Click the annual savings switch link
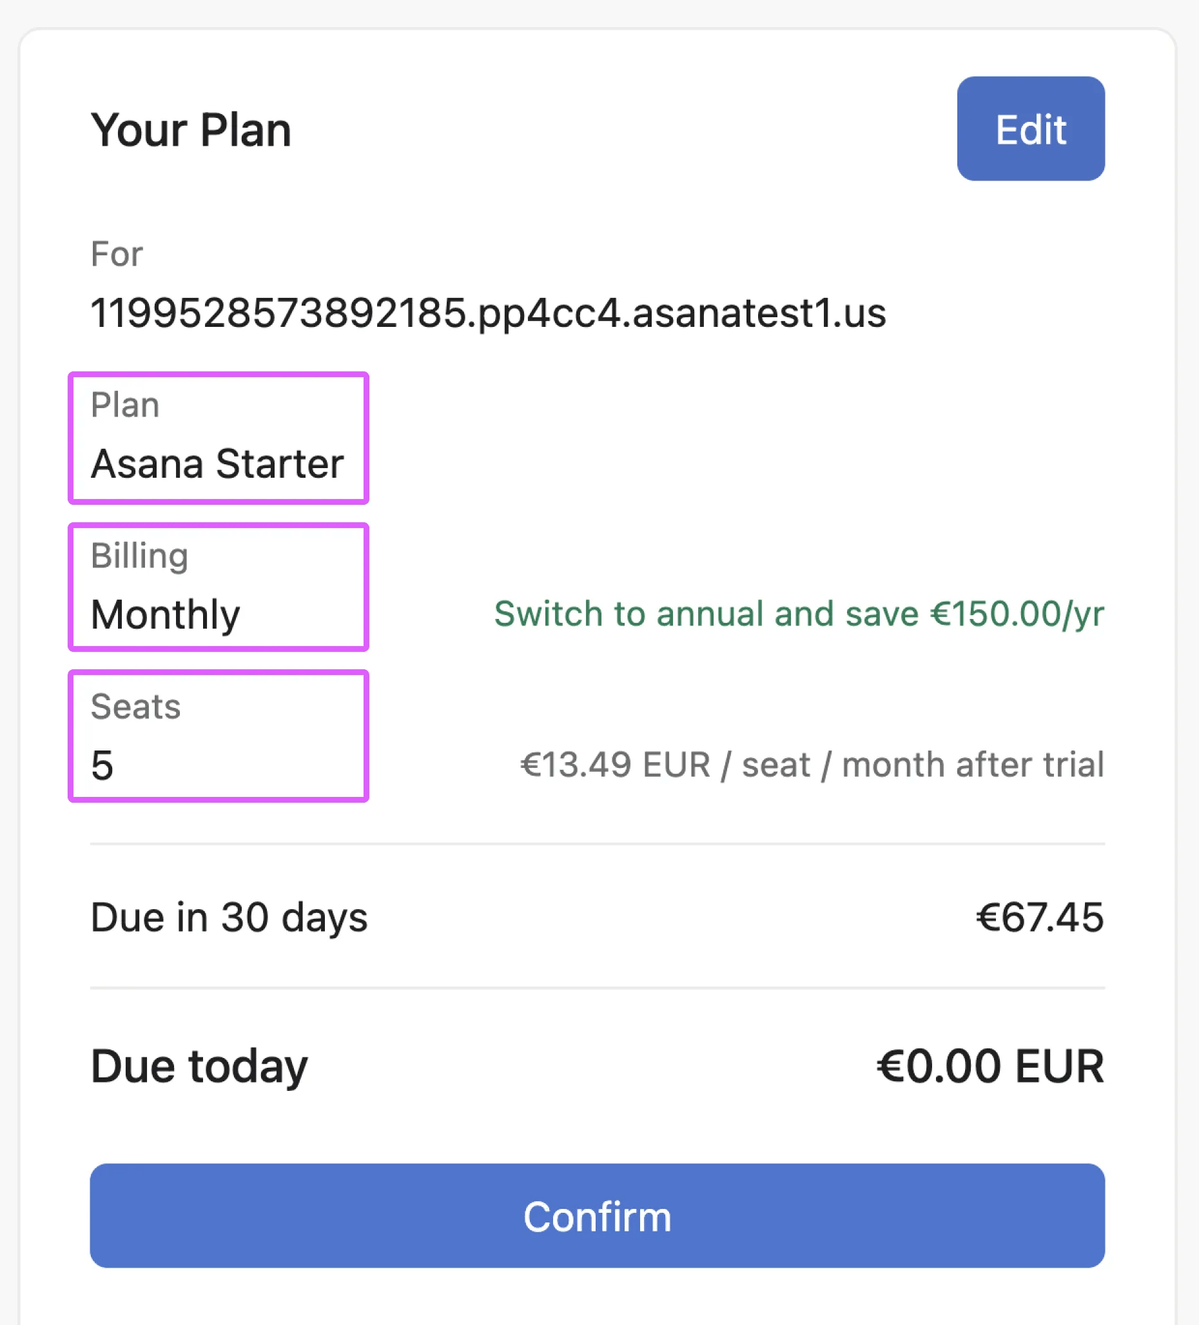Image resolution: width=1199 pixels, height=1325 pixels. pos(798,614)
